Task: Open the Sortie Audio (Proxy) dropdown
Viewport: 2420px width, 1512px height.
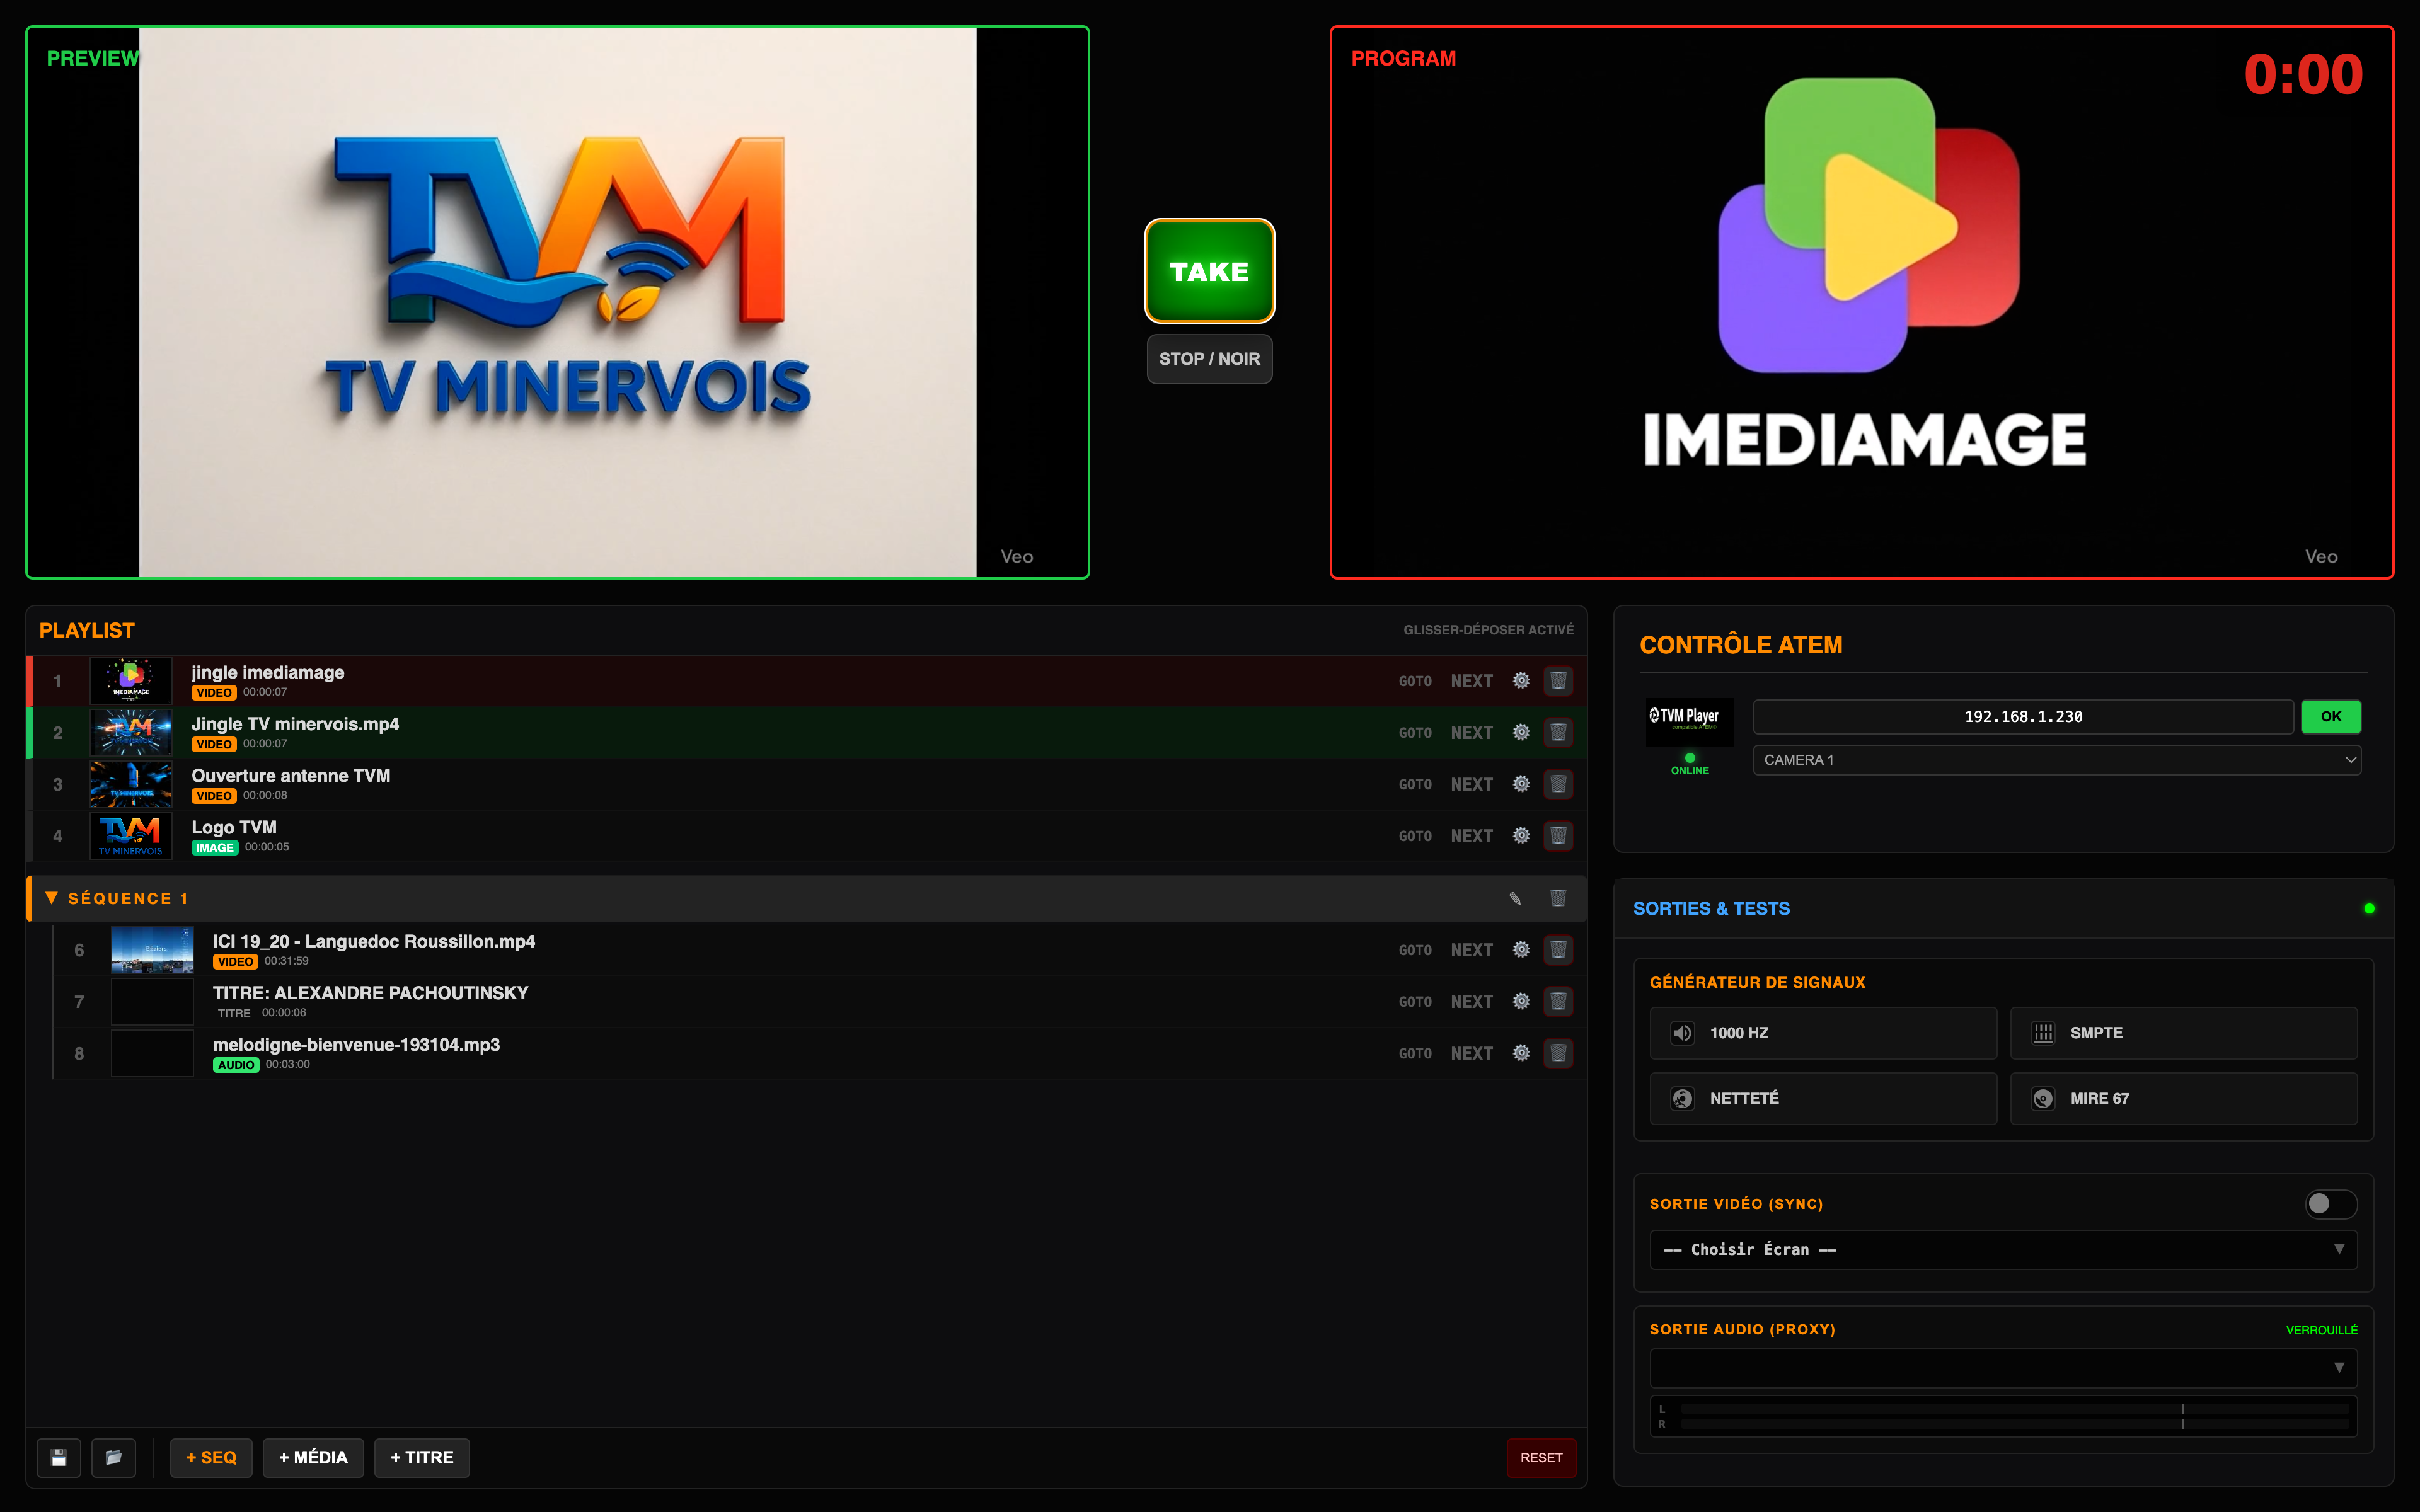Action: (2003, 1368)
